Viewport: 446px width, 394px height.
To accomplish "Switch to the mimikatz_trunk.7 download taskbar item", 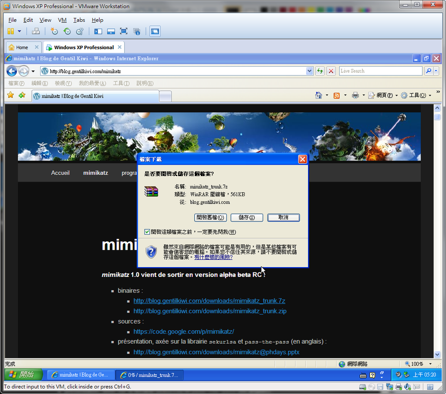I will [x=150, y=375].
